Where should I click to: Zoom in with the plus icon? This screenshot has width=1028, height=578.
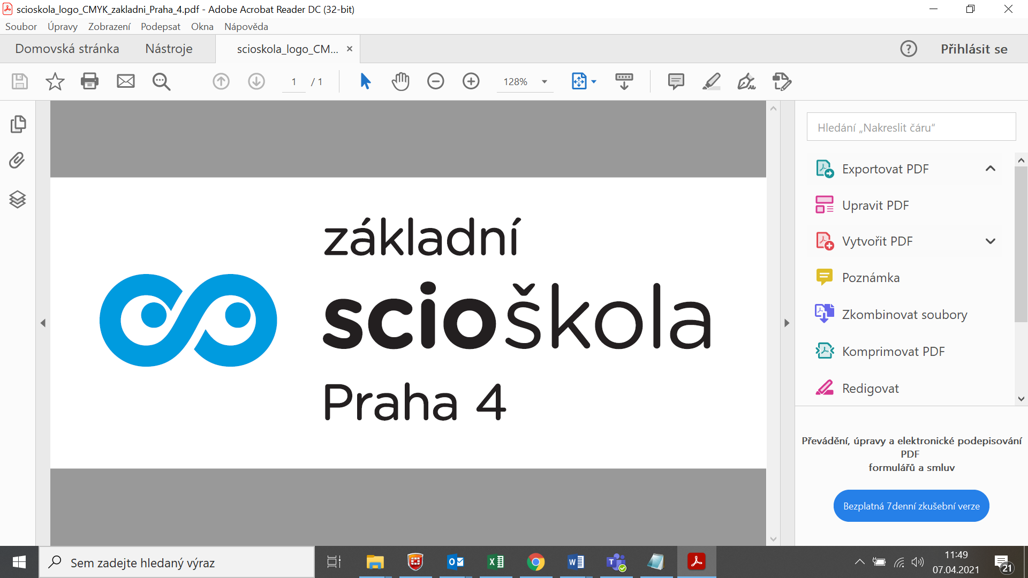(471, 81)
